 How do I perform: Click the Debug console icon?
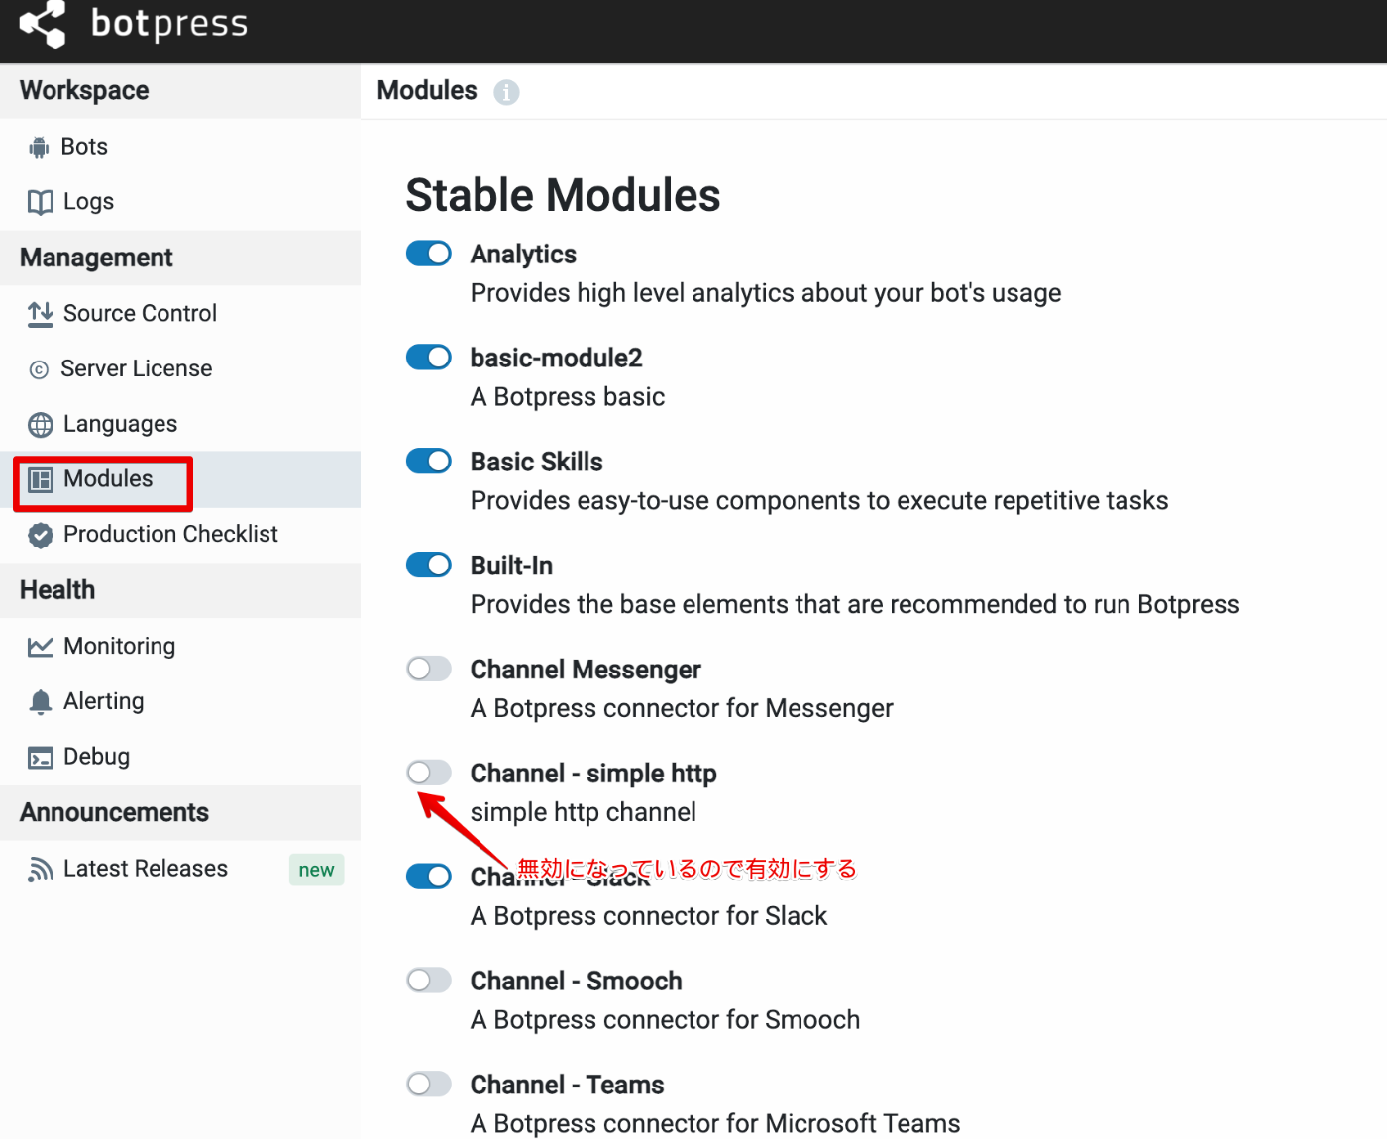pyautogui.click(x=41, y=758)
